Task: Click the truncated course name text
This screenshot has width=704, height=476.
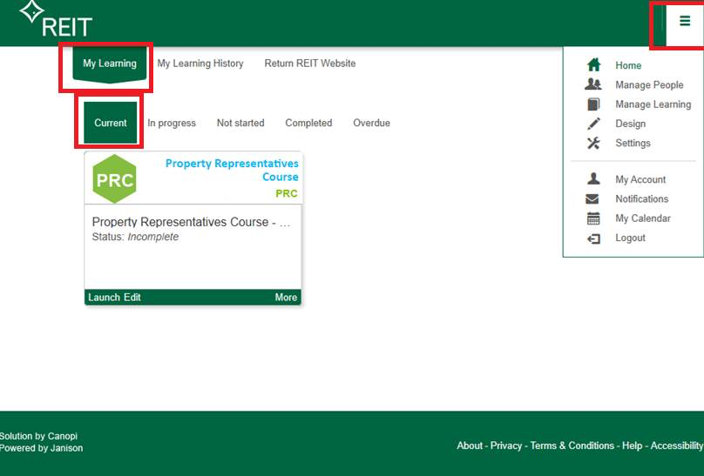Action: click(x=191, y=222)
